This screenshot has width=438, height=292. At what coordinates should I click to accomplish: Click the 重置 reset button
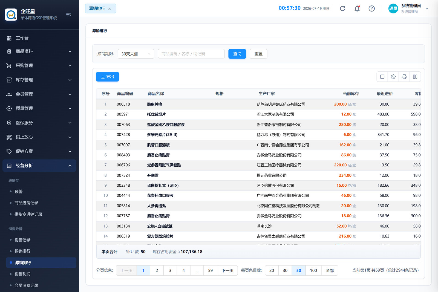(x=258, y=54)
